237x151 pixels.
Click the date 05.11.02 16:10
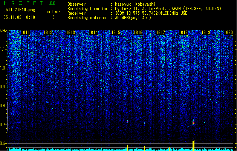coord(19,17)
